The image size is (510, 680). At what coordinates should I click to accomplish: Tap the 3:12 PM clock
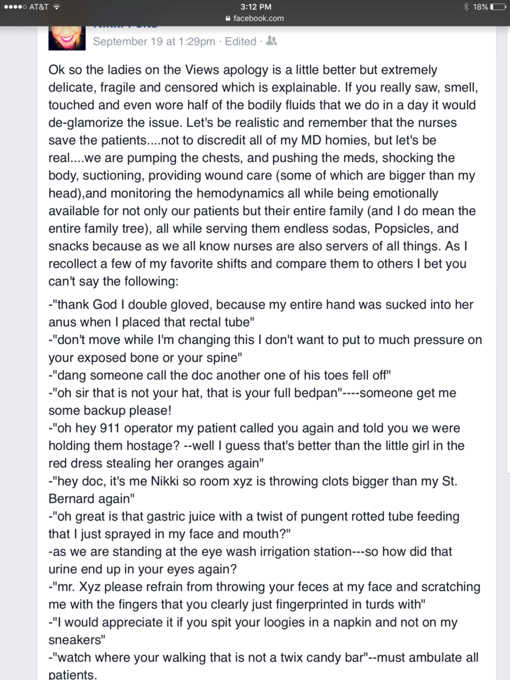254,7
